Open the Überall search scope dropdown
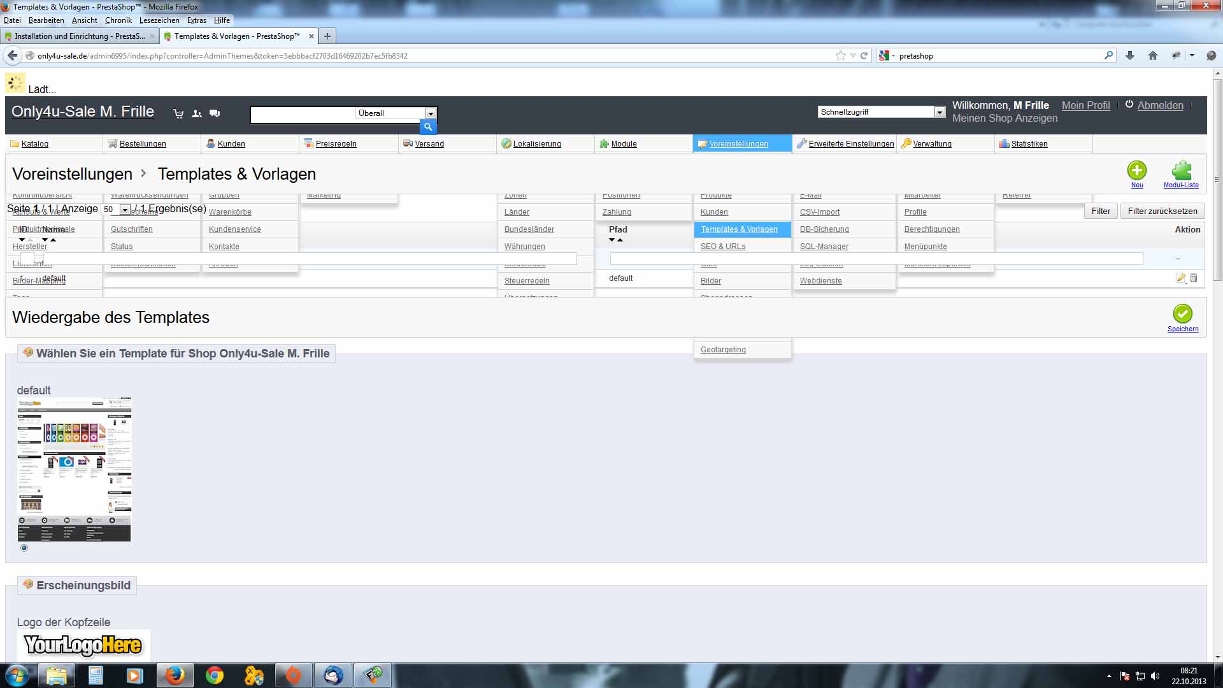Screen dimensions: 1223x688 (431, 113)
